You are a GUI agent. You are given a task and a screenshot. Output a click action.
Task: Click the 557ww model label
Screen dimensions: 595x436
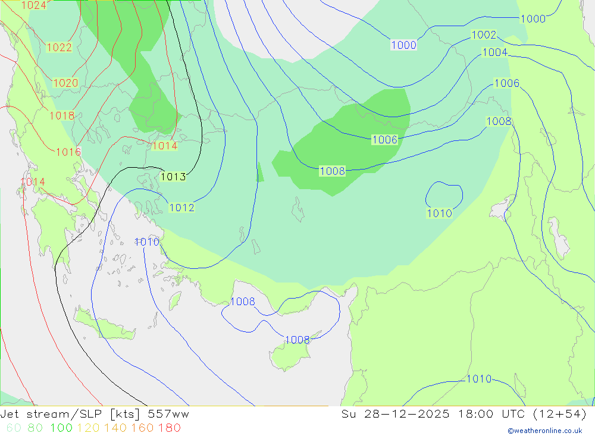click(x=168, y=414)
